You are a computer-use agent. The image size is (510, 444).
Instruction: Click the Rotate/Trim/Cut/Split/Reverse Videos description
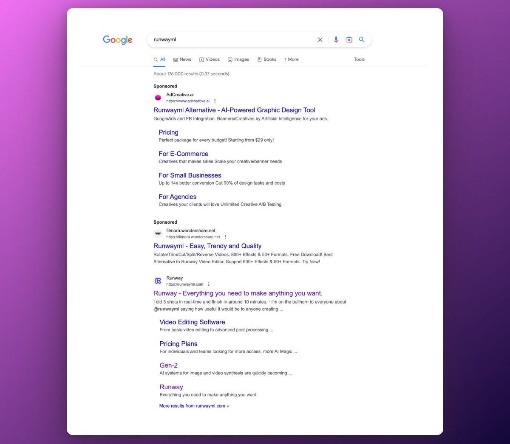click(x=243, y=258)
